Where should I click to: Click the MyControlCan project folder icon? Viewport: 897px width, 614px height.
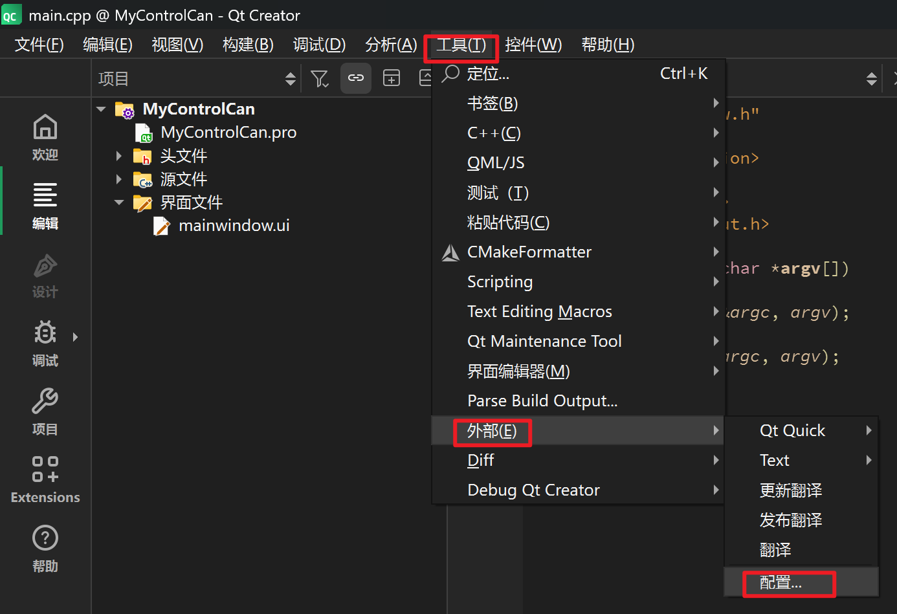(x=124, y=109)
